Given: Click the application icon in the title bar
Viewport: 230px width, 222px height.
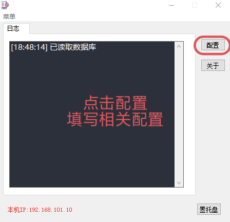Looking at the screenshot, I should [5, 5].
